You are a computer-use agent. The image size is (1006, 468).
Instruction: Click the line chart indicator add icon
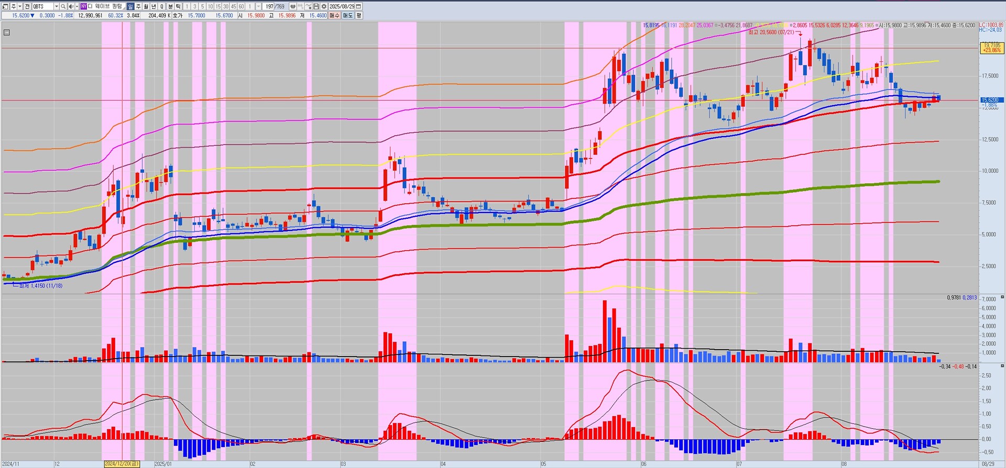(x=309, y=6)
